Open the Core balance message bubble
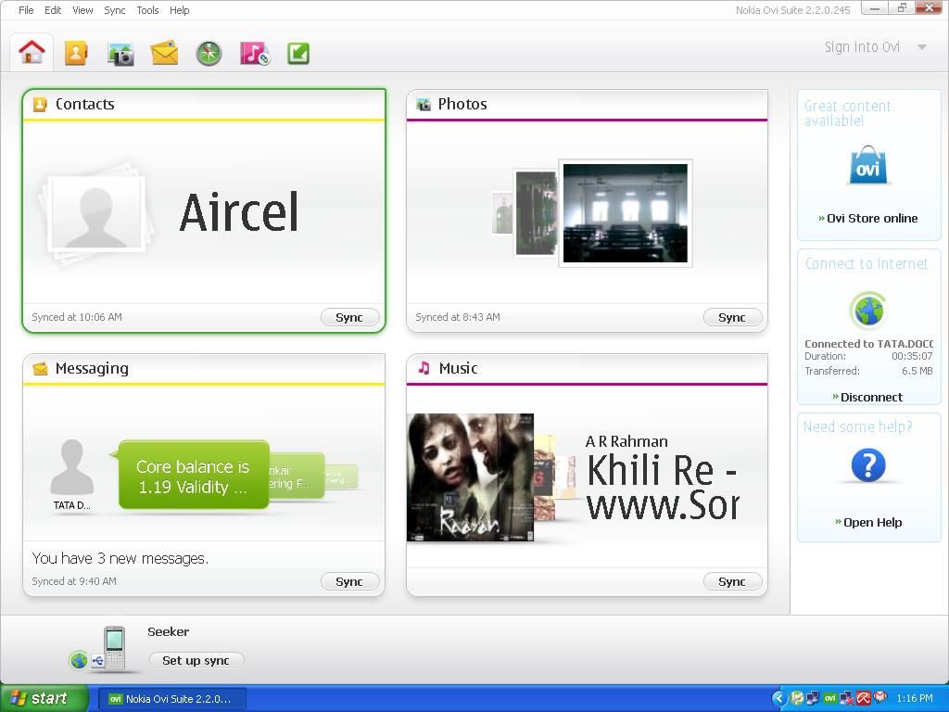The height and width of the screenshot is (712, 949). click(x=194, y=476)
